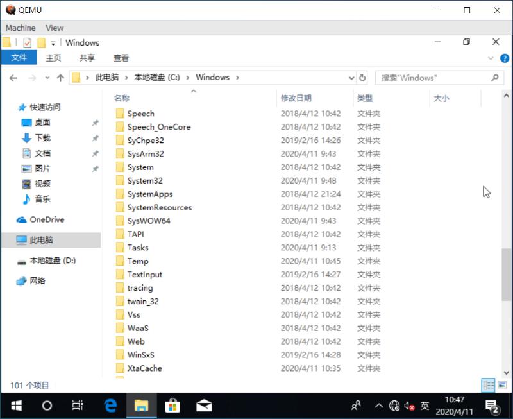Click the properties icon in the quick access toolbar
The image size is (513, 419).
[27, 42]
